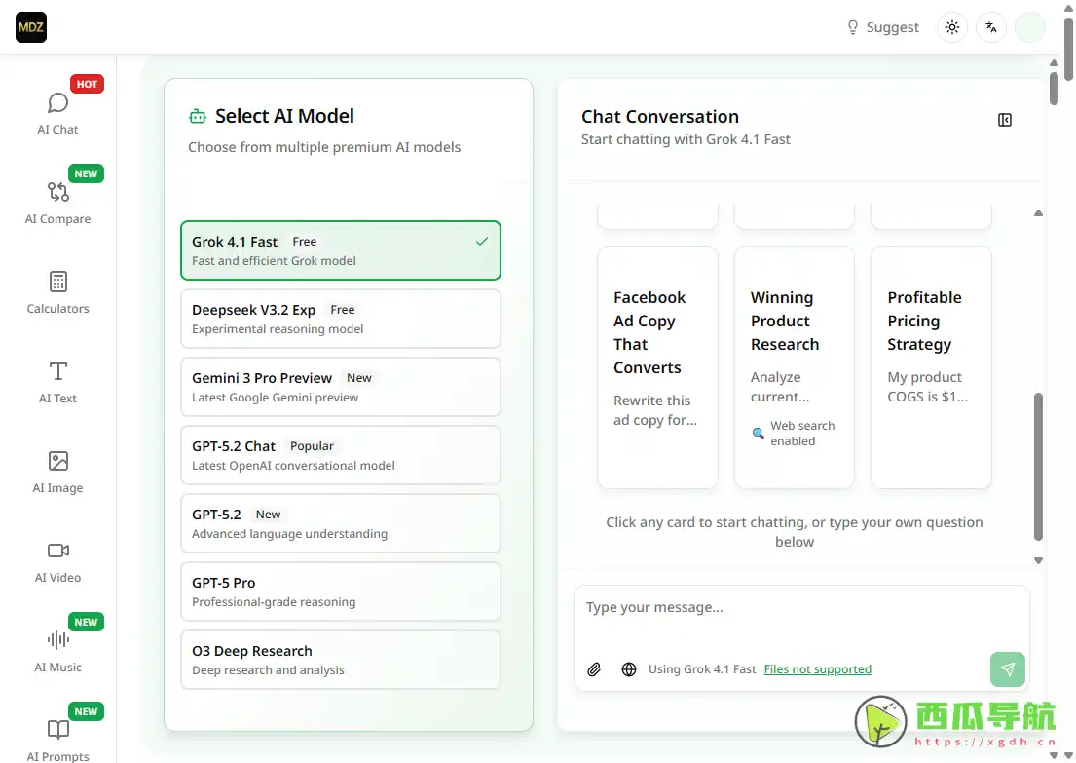Screen dimensions: 1076x763
Task: Click the paperclip attach file icon
Action: coord(594,669)
